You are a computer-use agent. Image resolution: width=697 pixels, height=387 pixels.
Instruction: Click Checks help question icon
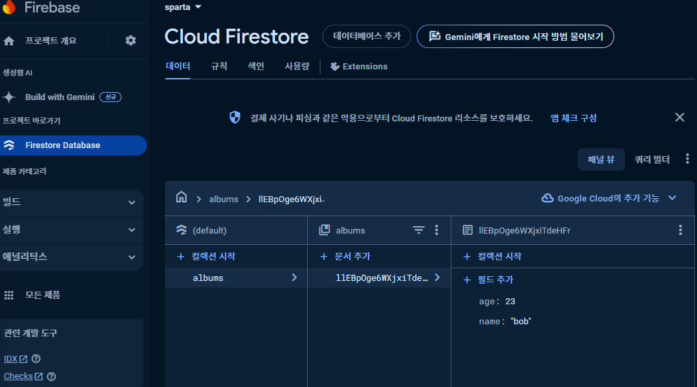51,376
